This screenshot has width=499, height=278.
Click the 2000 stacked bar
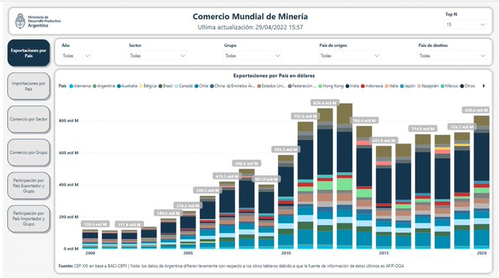[90, 239]
